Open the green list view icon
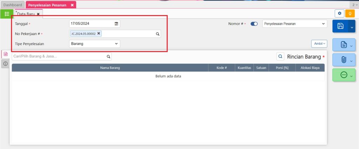This screenshot has width=359, height=149. (7, 14)
